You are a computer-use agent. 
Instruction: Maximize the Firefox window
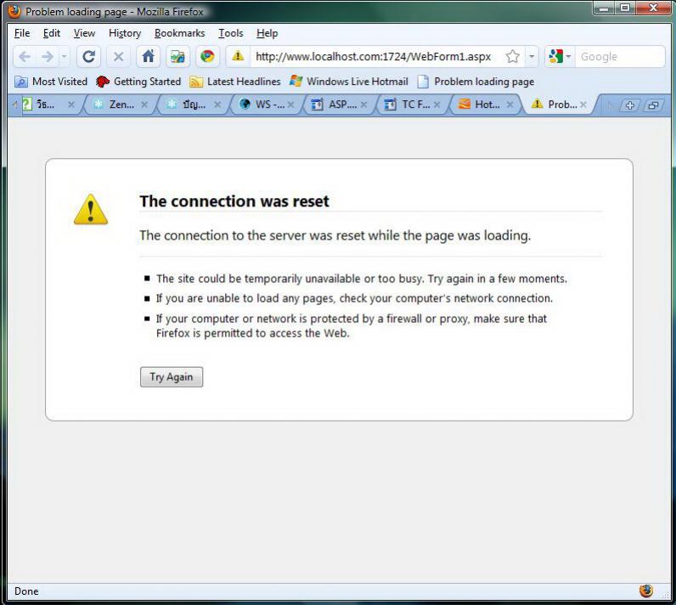point(625,8)
